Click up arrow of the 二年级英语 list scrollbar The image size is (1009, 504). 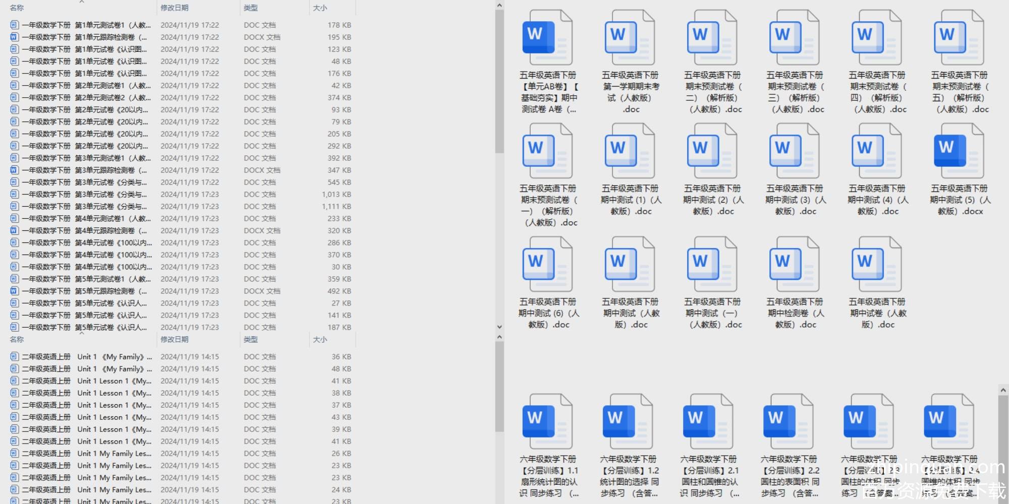pos(499,337)
